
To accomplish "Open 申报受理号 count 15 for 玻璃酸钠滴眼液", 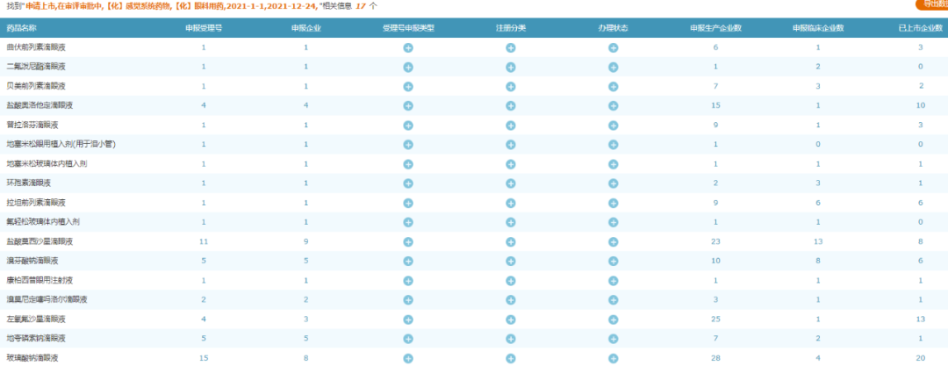I will tap(204, 358).
